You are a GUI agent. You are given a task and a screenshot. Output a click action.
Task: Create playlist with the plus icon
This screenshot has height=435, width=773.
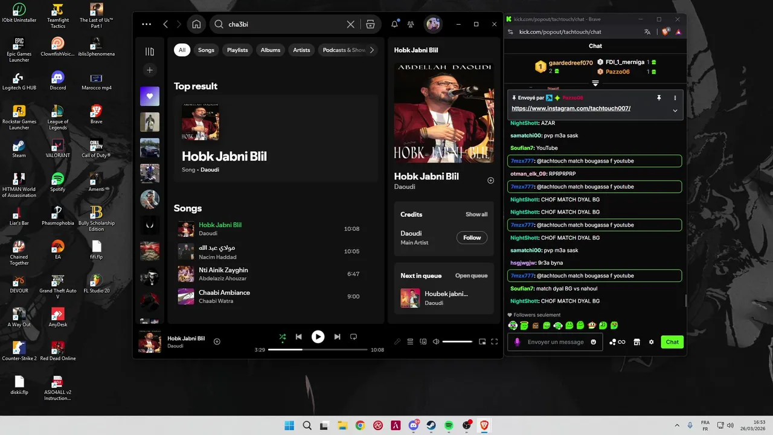150,70
